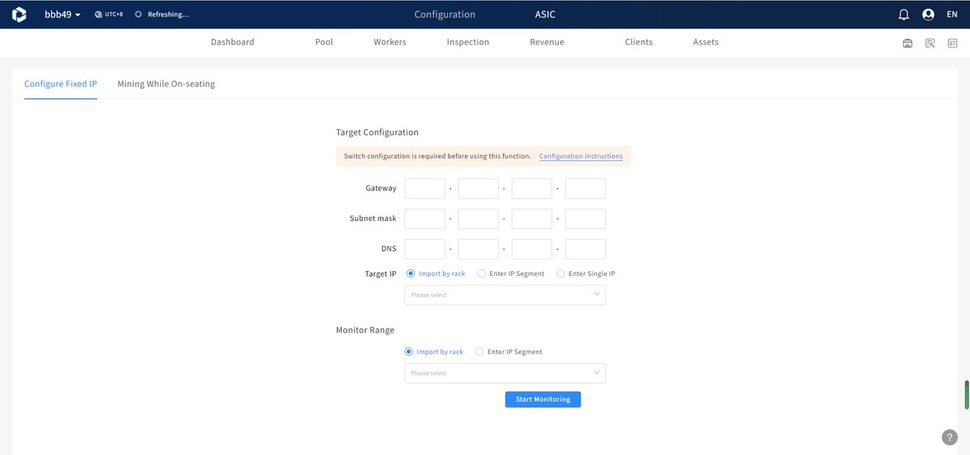Screen dimensions: 970x455
Task: Click the UTC+8 timezone globe icon
Action: tap(99, 15)
